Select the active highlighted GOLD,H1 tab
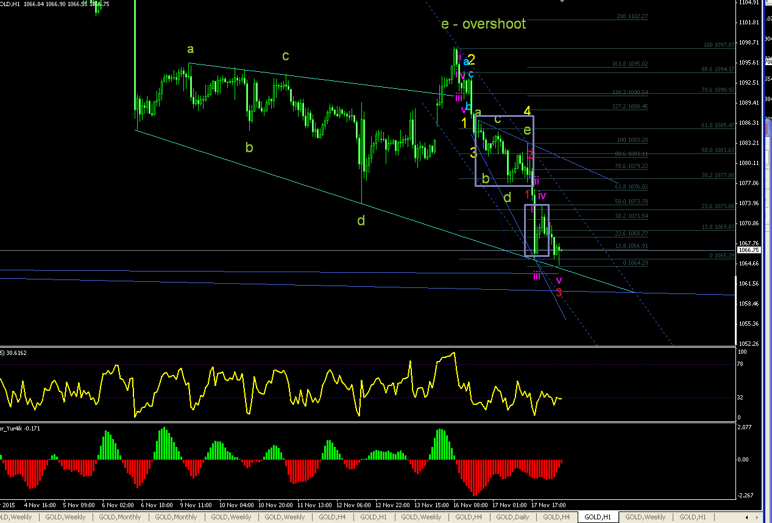 pyautogui.click(x=598, y=517)
